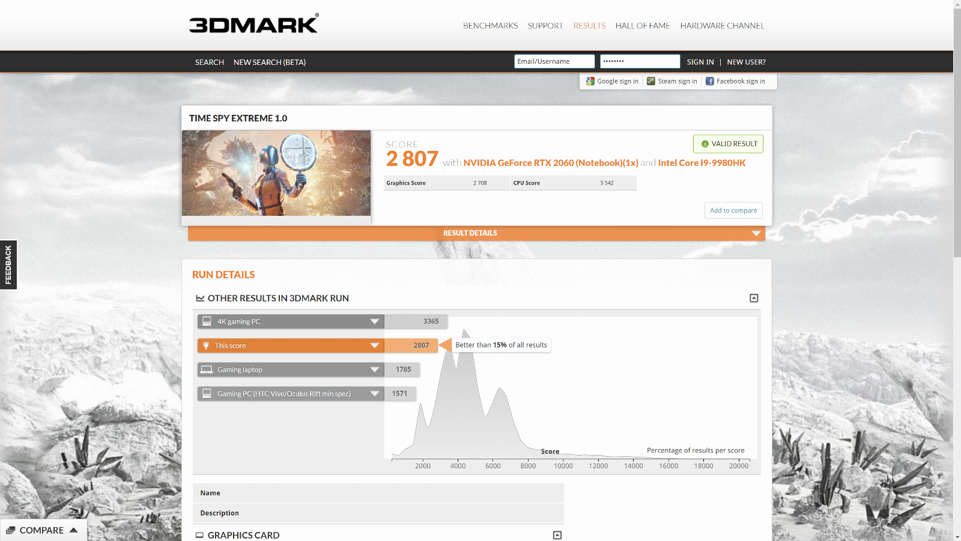Click the 1785 score value
The width and height of the screenshot is (961, 541).
click(404, 370)
